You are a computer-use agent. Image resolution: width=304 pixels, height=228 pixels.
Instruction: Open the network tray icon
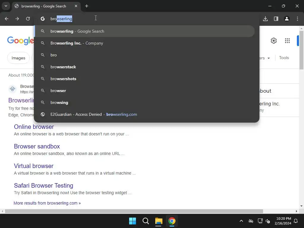coord(260,221)
